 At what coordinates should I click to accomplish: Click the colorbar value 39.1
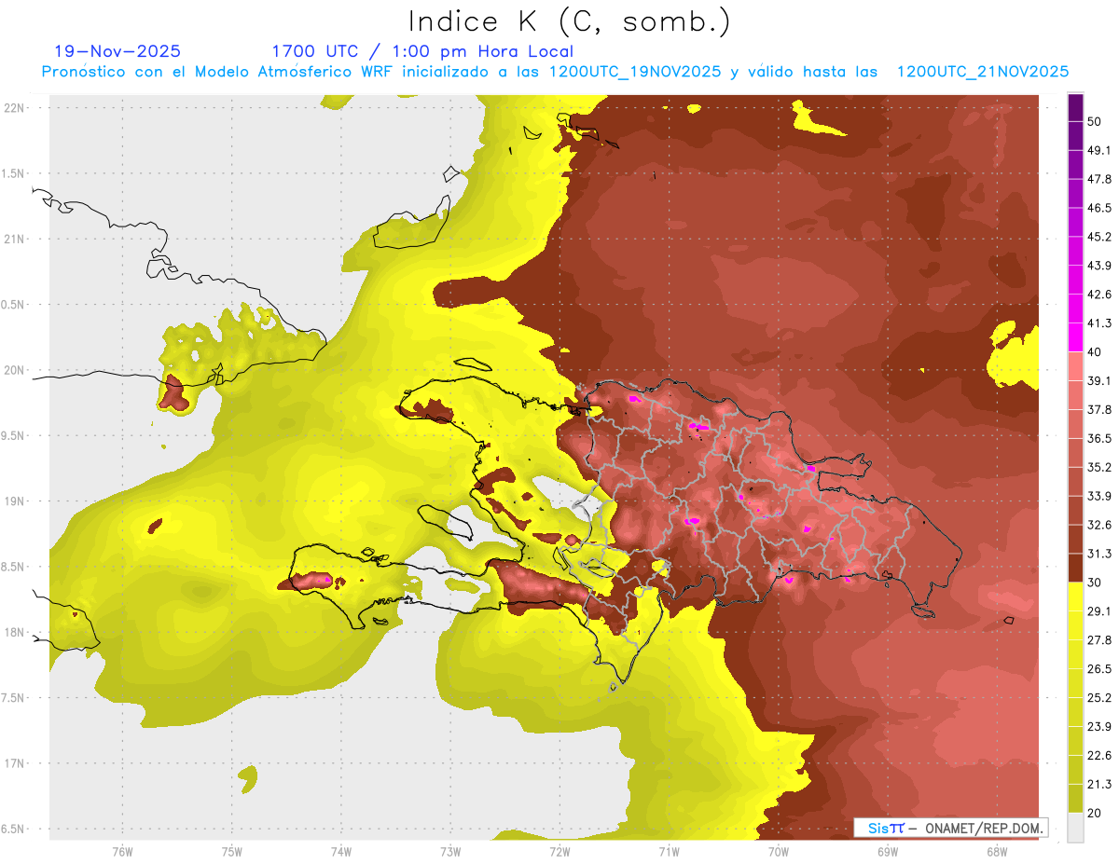(x=1099, y=380)
